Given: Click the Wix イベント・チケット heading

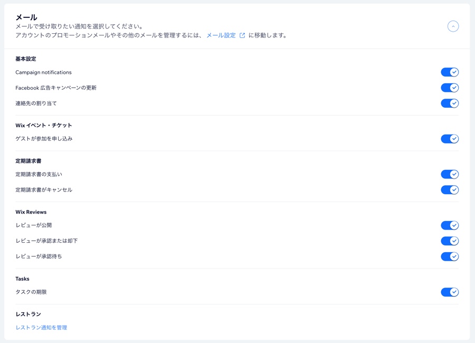Looking at the screenshot, I should 44,125.
